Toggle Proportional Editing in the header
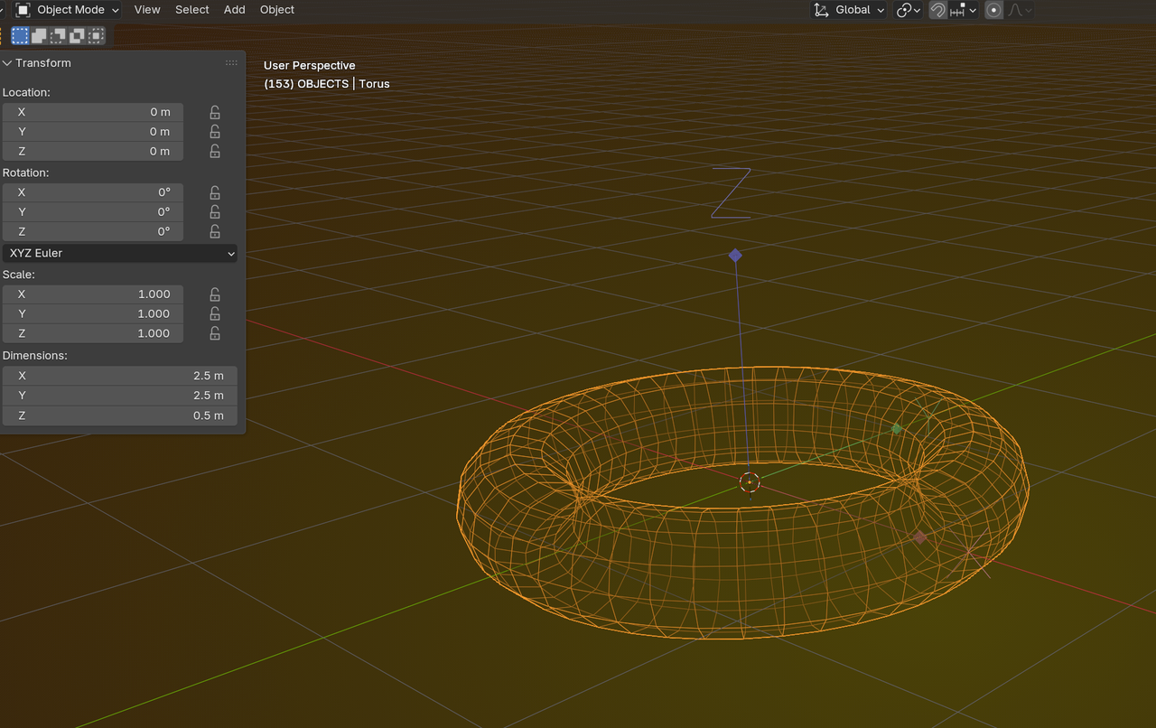The image size is (1156, 728). (993, 10)
